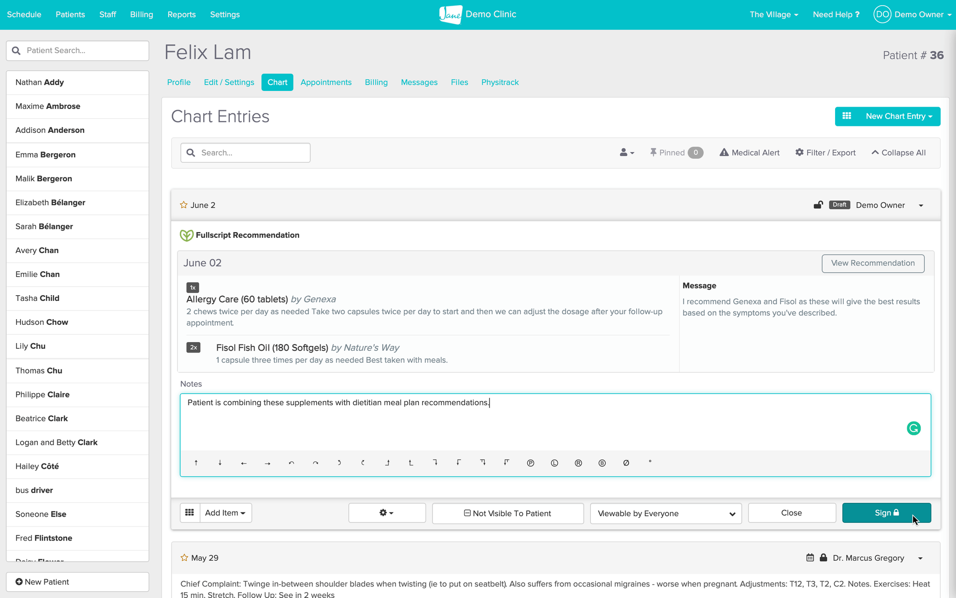
Task: Insert the circled L symbol
Action: (x=554, y=463)
